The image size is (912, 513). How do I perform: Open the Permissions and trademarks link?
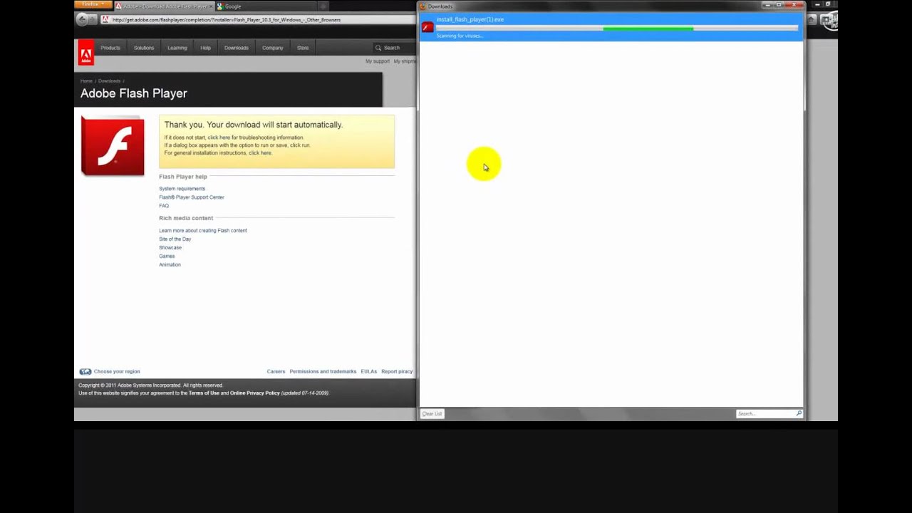[x=323, y=372]
